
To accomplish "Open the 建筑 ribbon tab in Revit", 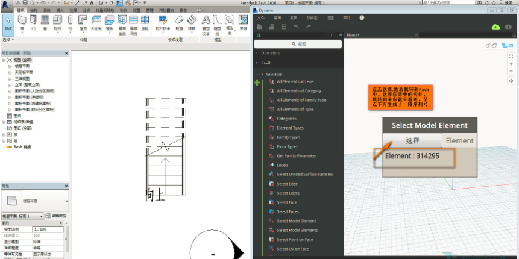I will 22,11.
